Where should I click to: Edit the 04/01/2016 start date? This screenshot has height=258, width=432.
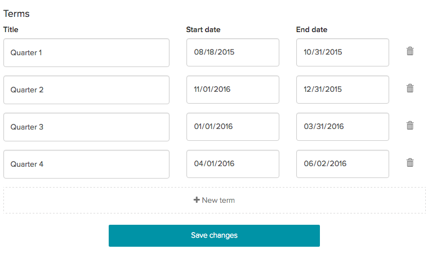pyautogui.click(x=233, y=164)
